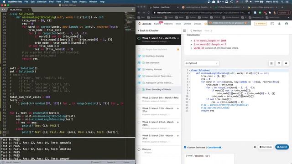
Task: Fold line 5 for loop in LeetCode editor
Action: pos(189,82)
